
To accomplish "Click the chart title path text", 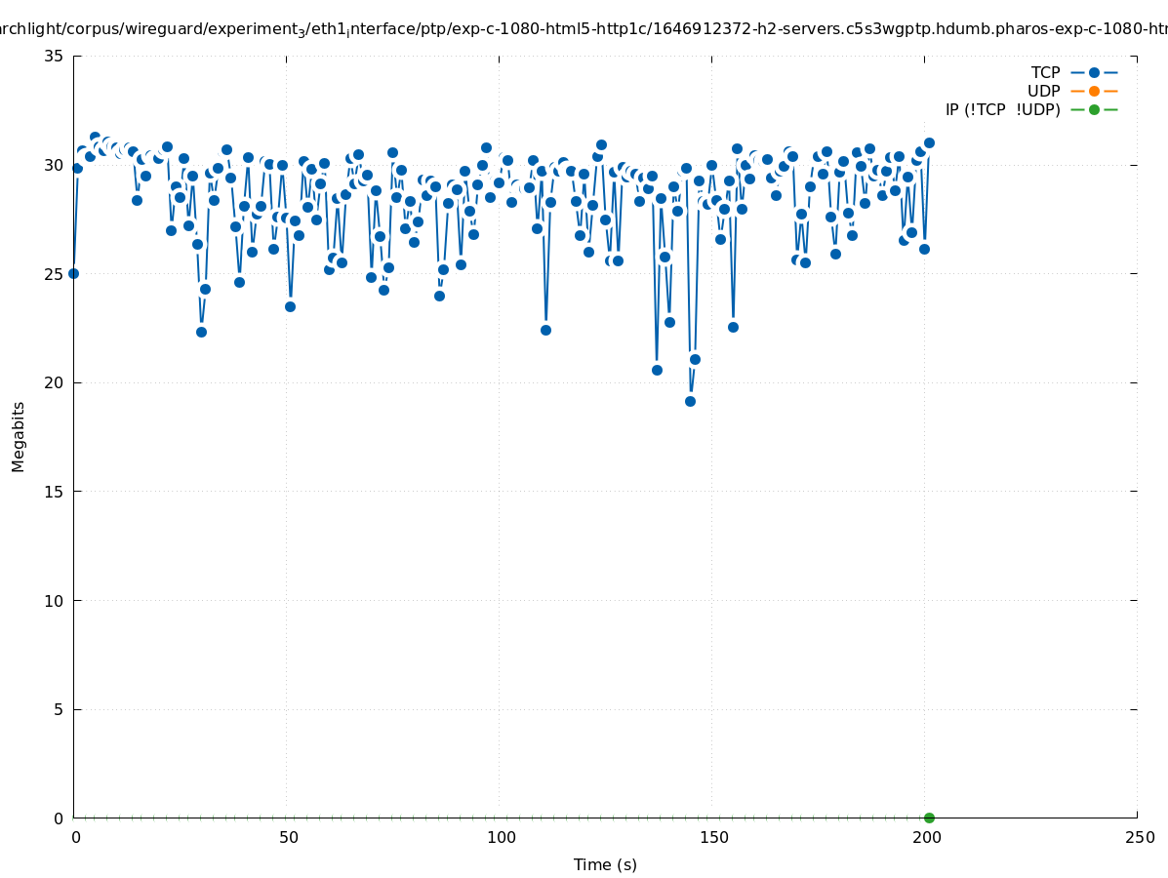I will coord(584,29).
